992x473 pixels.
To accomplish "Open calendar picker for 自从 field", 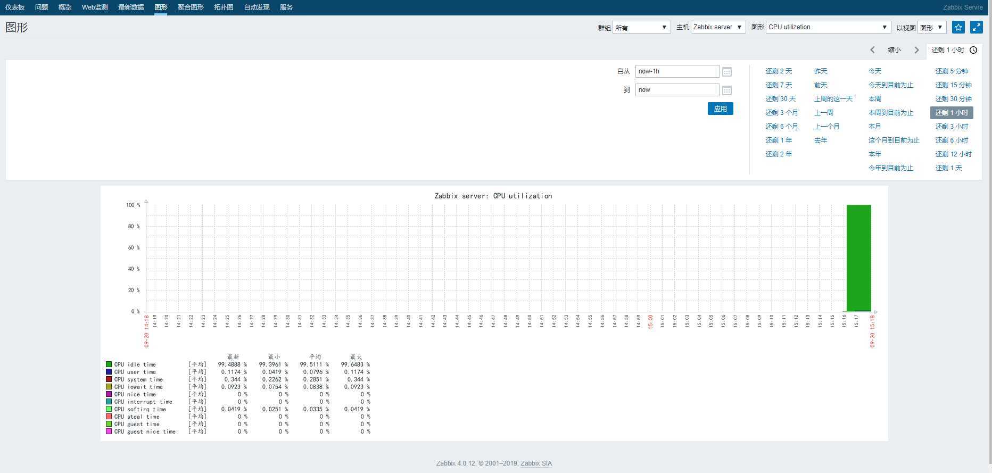I will (727, 72).
